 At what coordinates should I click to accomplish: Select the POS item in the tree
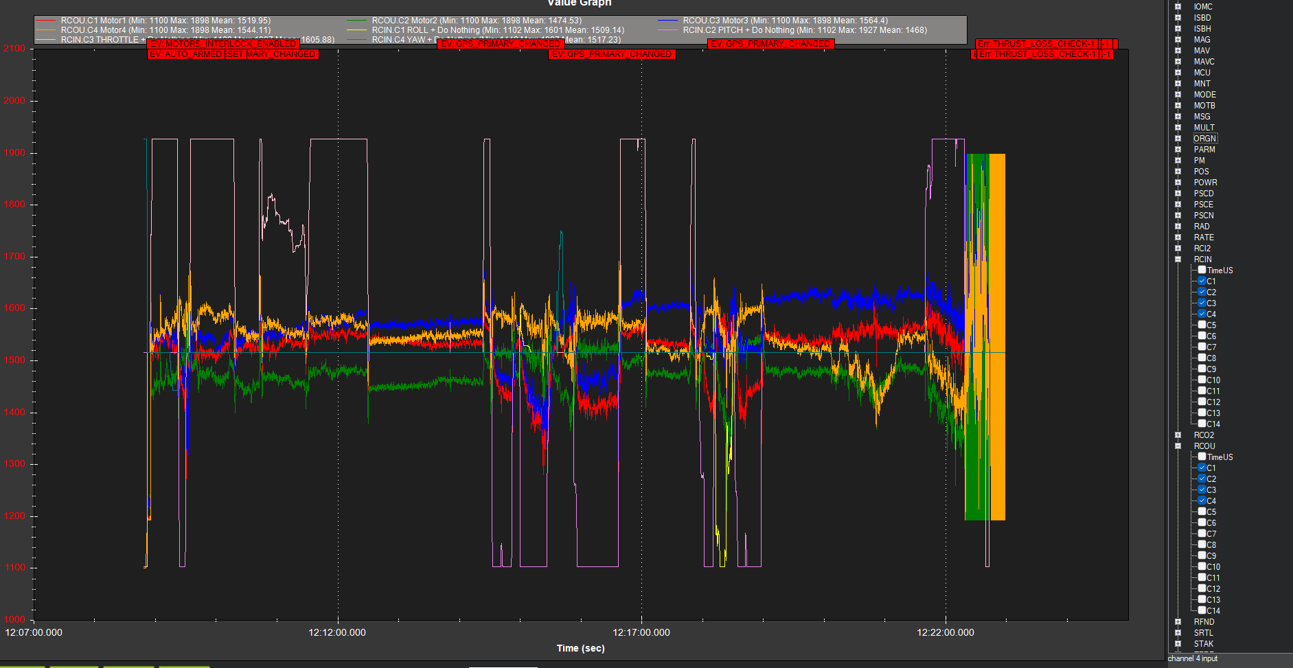click(1201, 172)
